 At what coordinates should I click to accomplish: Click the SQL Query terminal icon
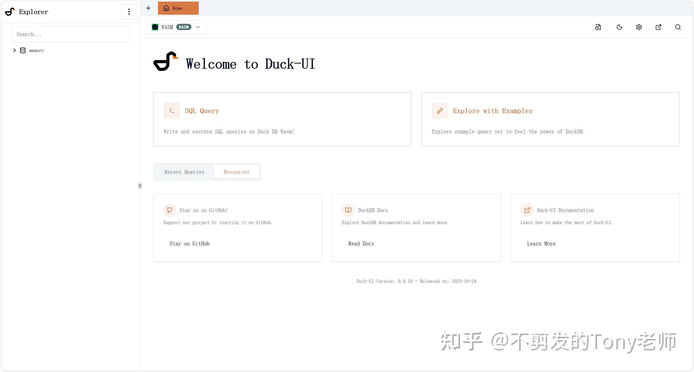point(172,110)
